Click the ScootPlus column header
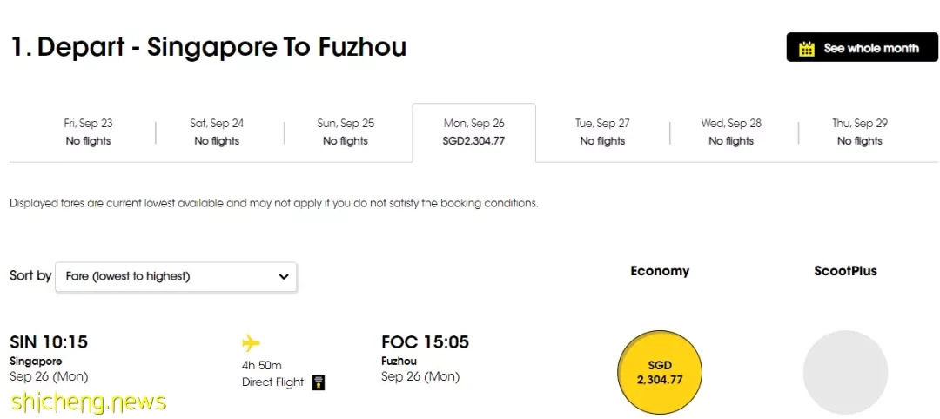 [845, 271]
